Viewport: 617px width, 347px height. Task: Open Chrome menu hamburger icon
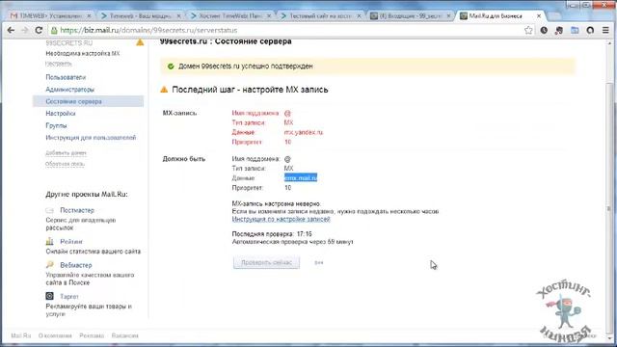click(x=605, y=30)
